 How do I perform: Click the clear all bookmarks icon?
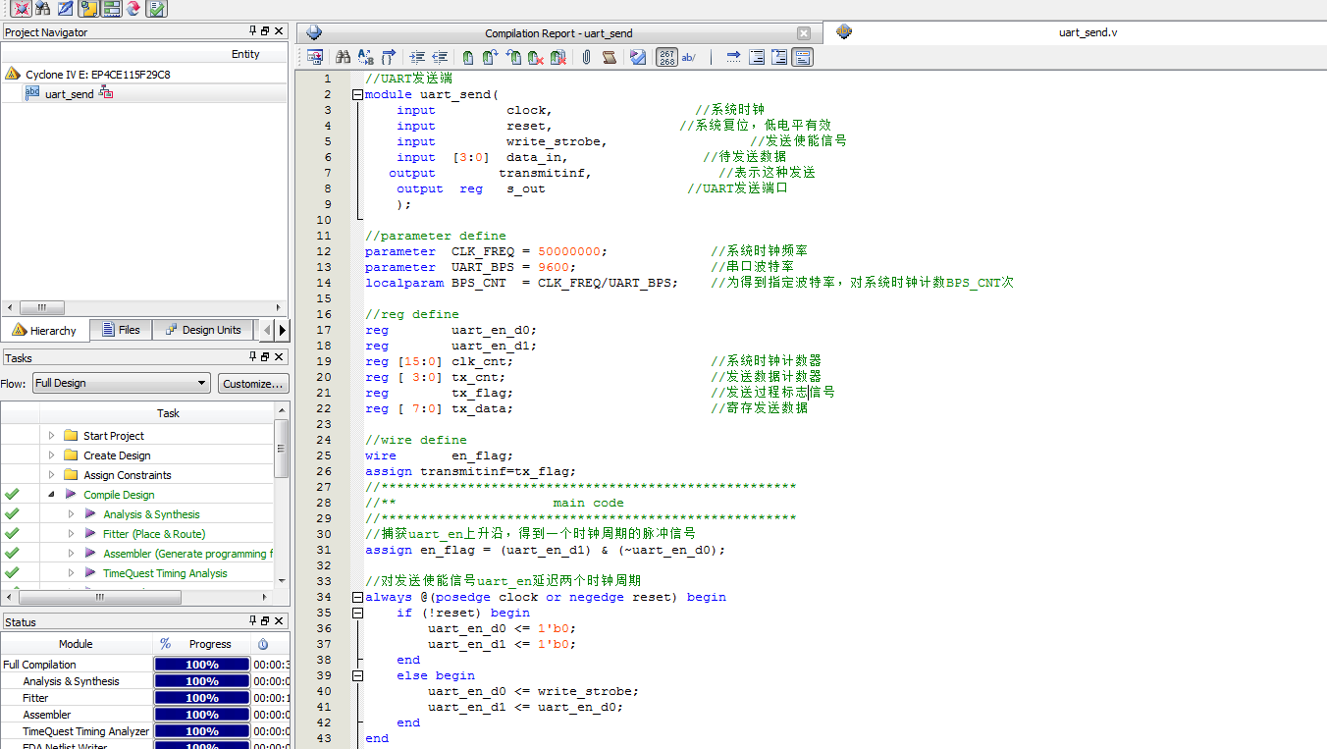pyautogui.click(x=558, y=58)
